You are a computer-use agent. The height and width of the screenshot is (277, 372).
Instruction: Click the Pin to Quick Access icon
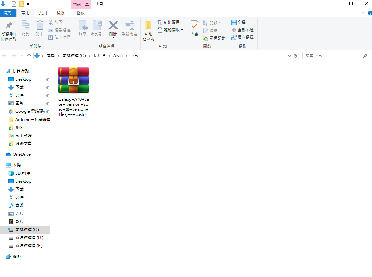(x=9, y=26)
